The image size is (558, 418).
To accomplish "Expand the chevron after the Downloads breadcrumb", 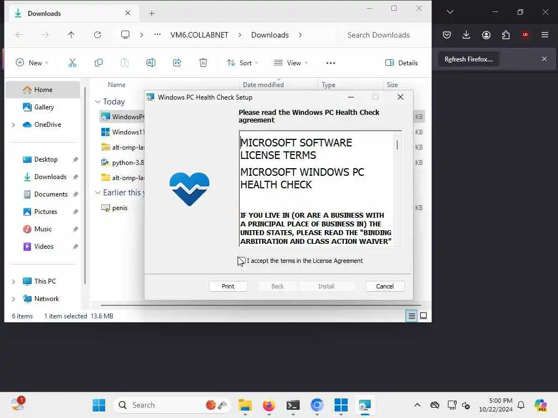I will point(300,35).
